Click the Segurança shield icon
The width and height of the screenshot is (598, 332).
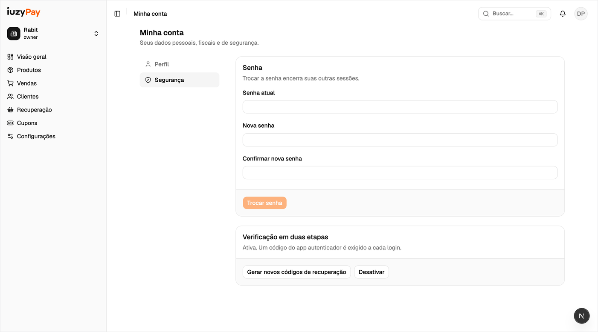point(148,80)
